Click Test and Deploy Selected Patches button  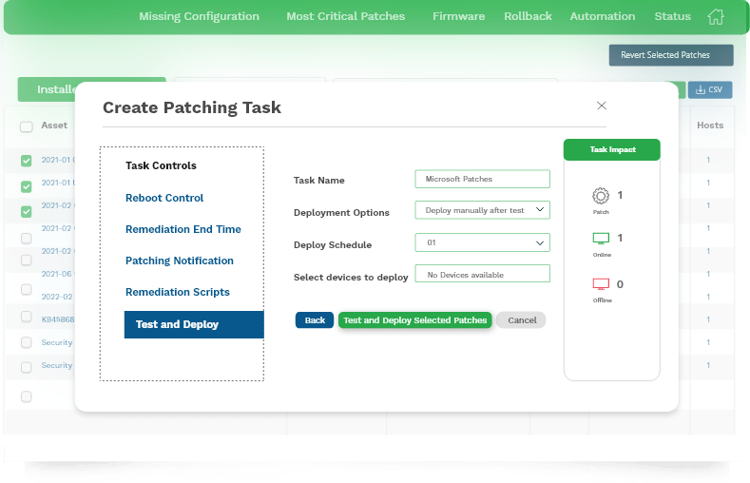(415, 320)
